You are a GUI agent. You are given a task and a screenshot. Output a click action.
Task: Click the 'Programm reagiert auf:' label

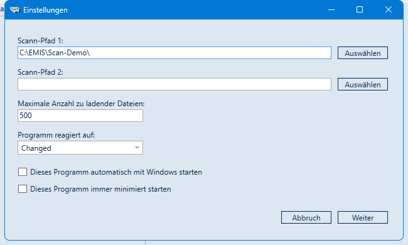click(56, 135)
